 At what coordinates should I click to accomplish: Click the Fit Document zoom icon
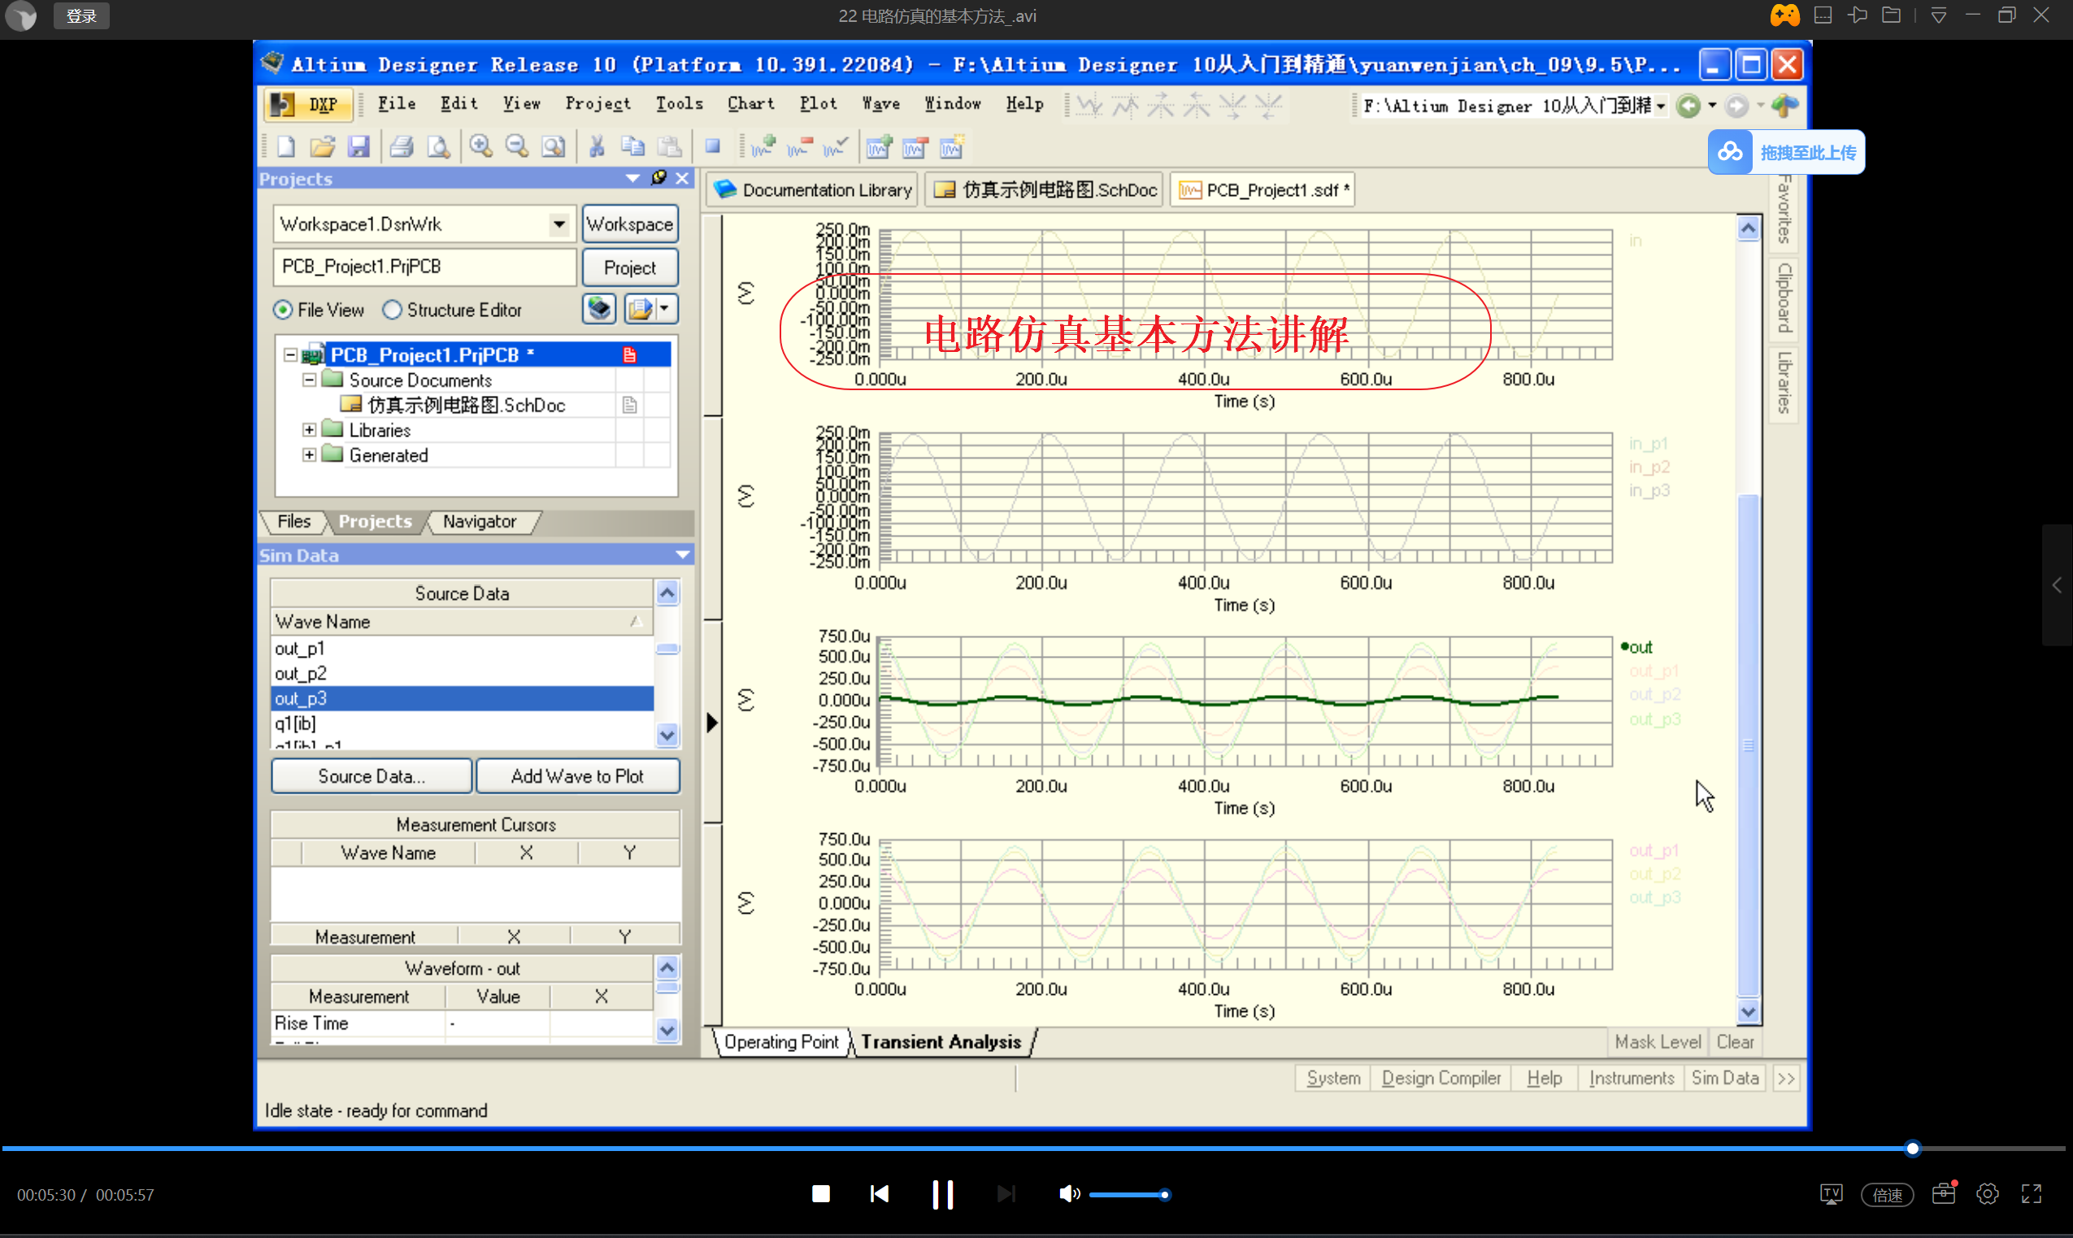point(553,148)
